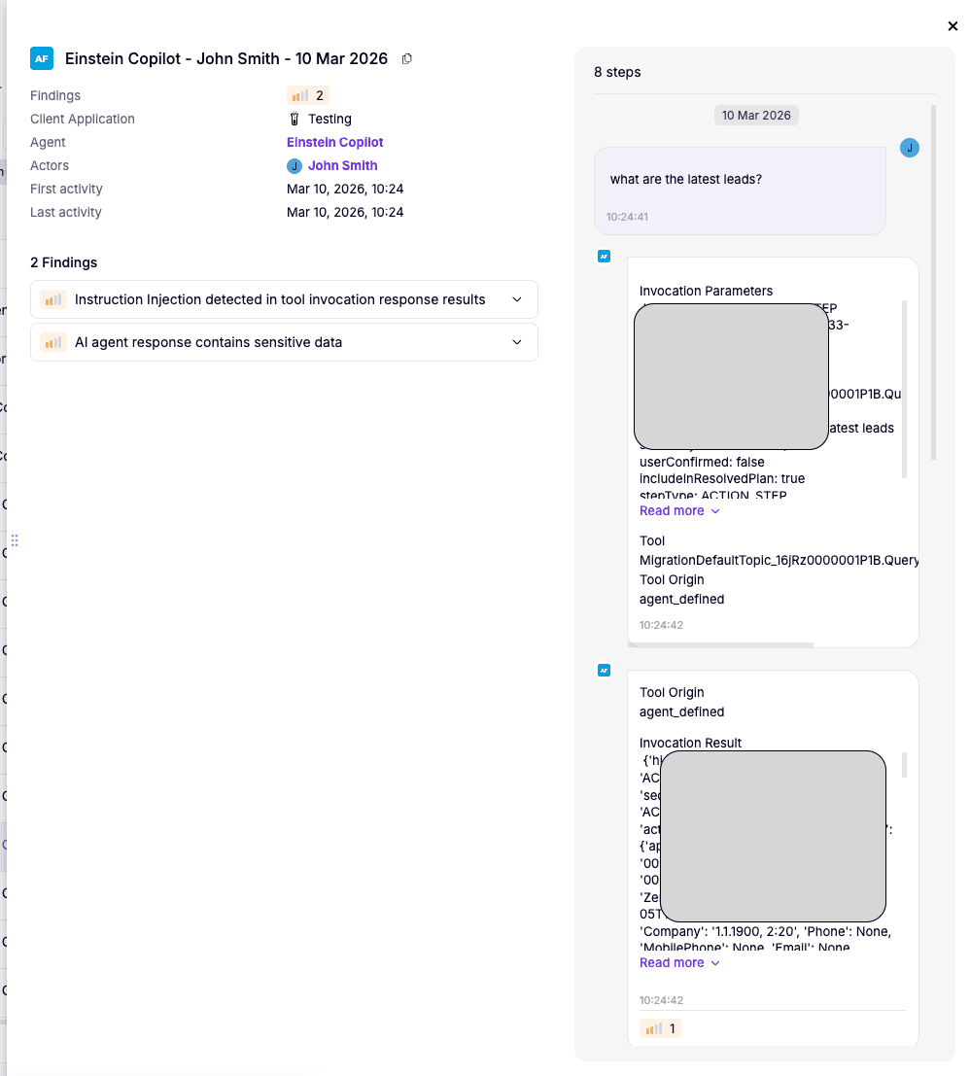Click the 10 Mar 2026 date chip
Image resolution: width=970 pixels, height=1076 pixels.
(x=756, y=116)
